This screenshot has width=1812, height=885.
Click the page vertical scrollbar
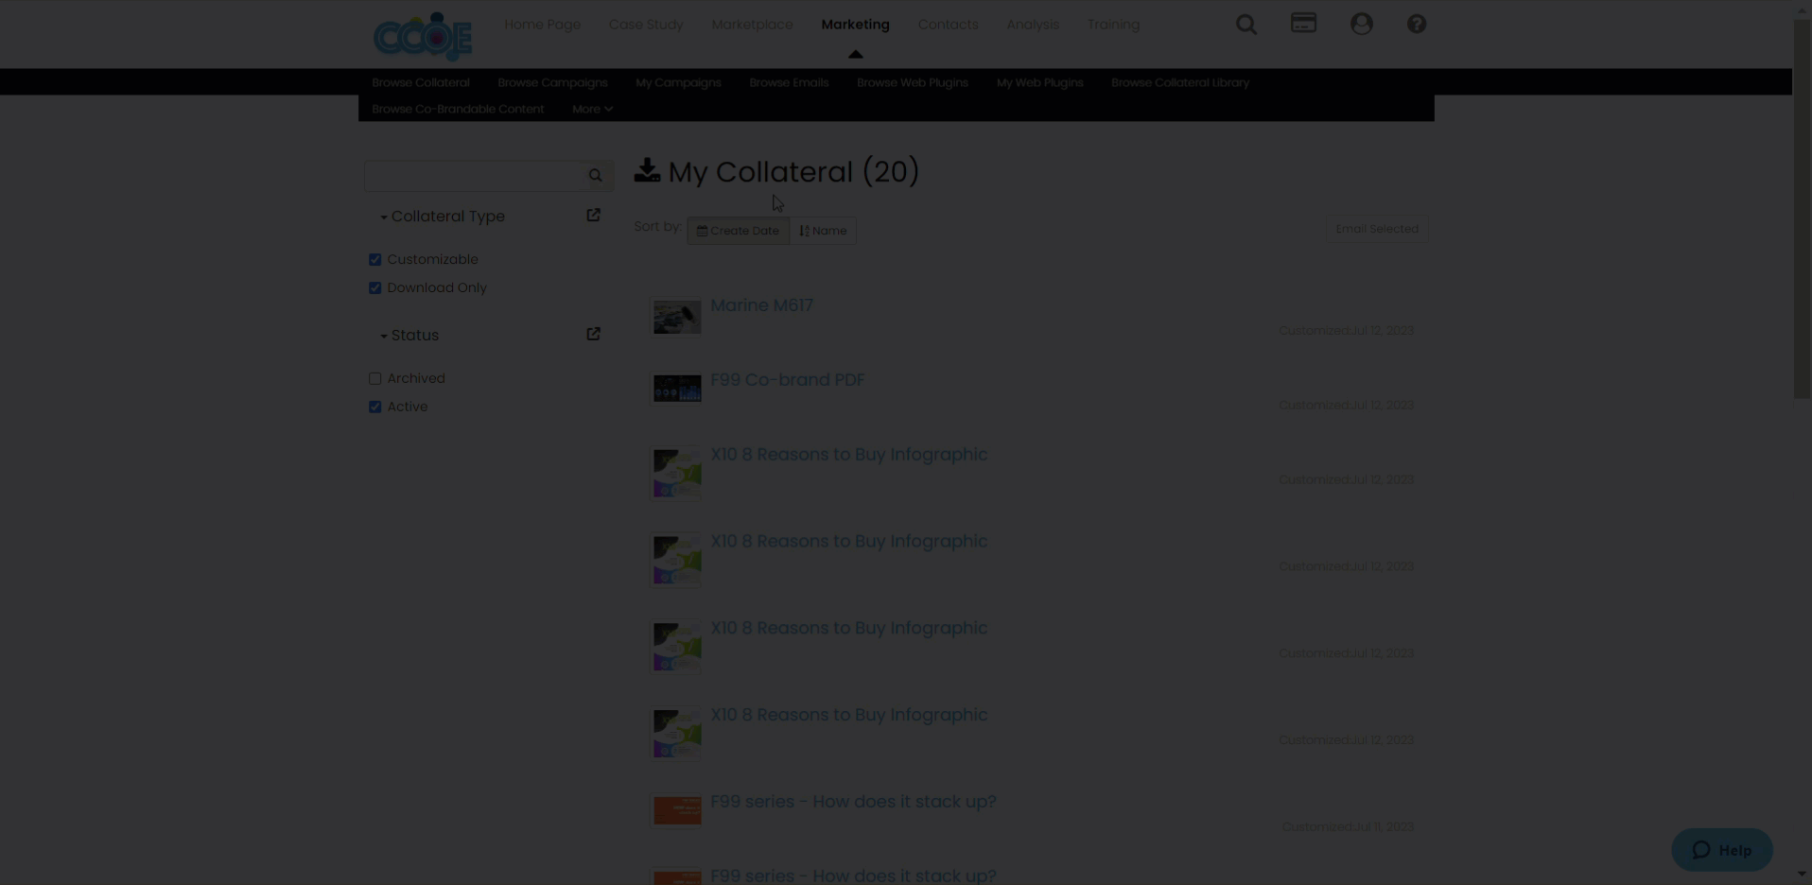coord(1802,208)
